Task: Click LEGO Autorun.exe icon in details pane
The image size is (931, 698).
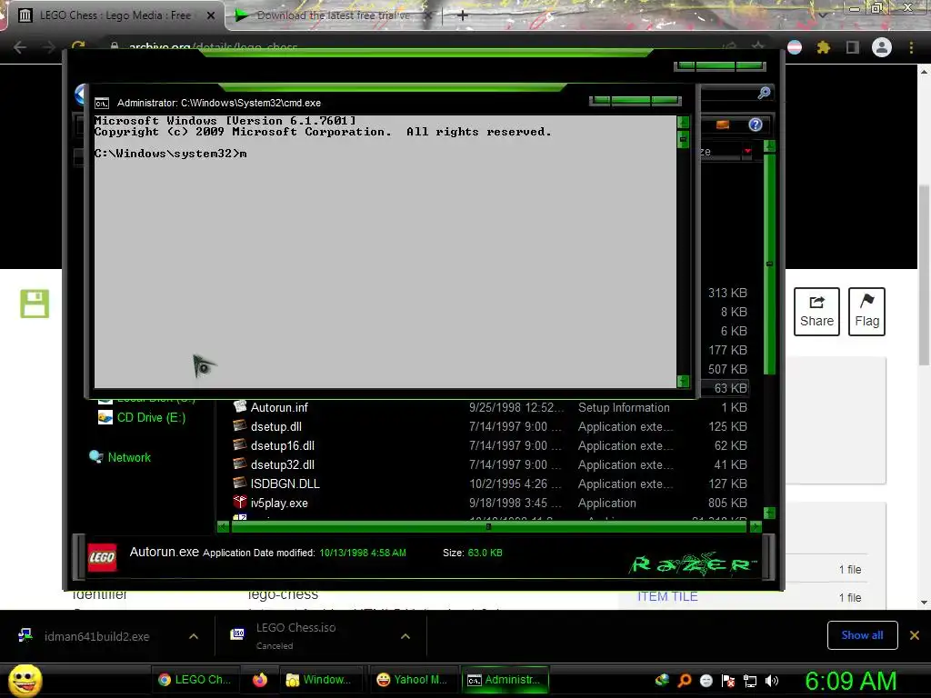Action: (x=102, y=557)
